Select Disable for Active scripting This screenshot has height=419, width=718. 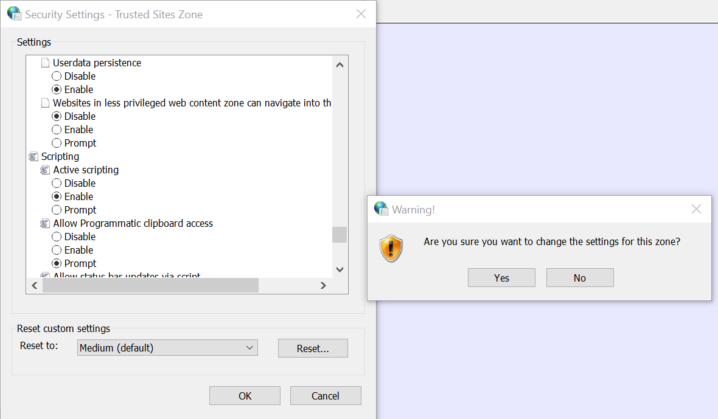click(57, 183)
